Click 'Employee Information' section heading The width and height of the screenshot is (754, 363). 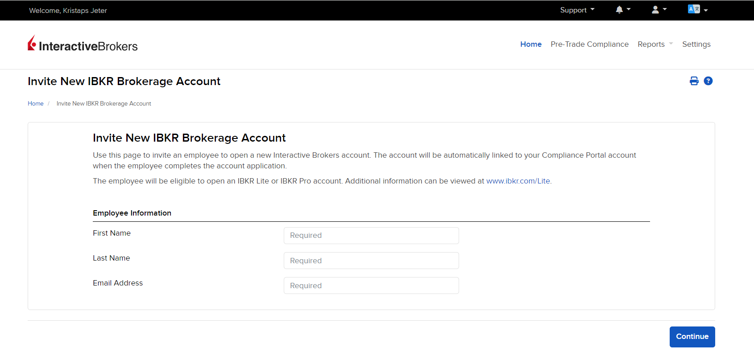click(x=132, y=213)
